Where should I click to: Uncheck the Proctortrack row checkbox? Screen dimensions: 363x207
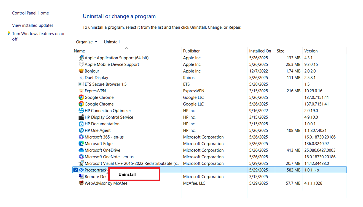coord(75,170)
